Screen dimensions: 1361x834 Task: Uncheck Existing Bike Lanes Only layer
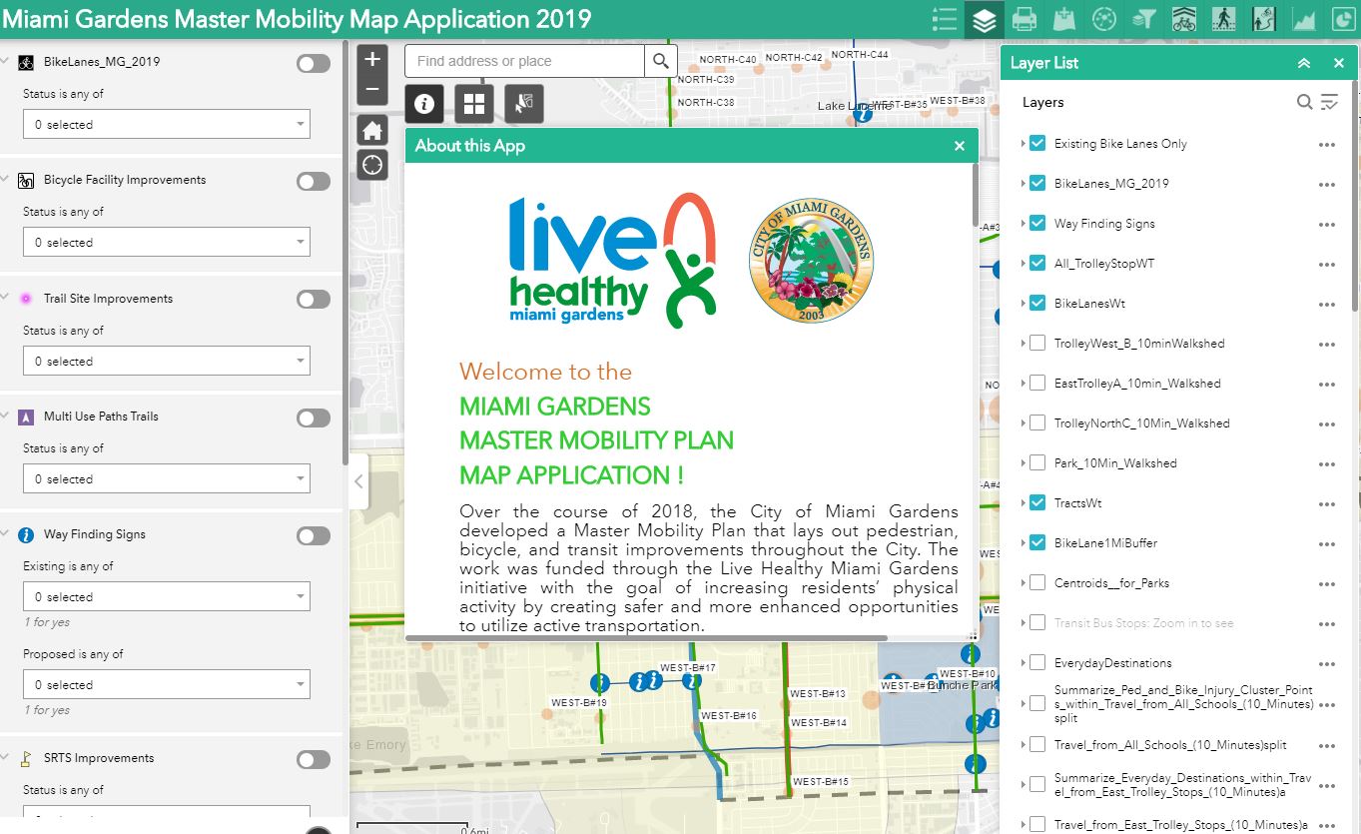1036,144
